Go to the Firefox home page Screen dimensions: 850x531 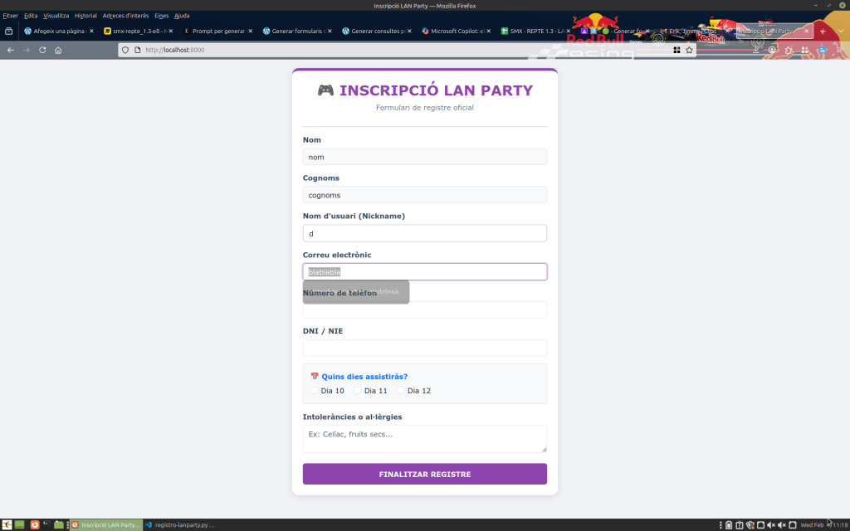[58, 50]
